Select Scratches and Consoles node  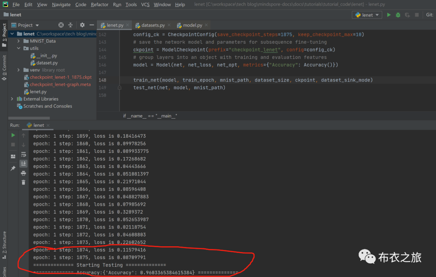(44, 106)
